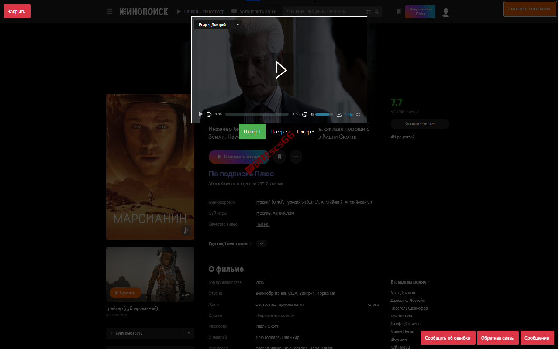Expand the Где ещё смотреть chevron
559x349 pixels.
pos(262,243)
